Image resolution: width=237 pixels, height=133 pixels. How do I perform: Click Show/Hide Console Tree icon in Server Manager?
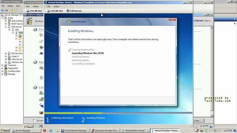(x=17, y=11)
